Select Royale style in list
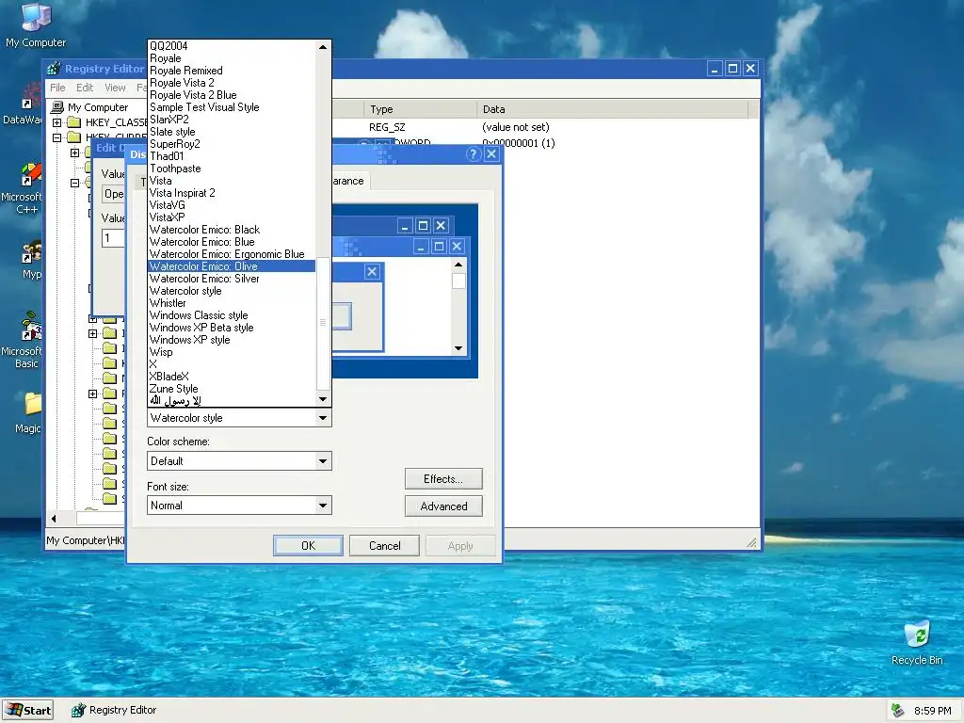Viewport: 964px width, 723px height. (232, 57)
